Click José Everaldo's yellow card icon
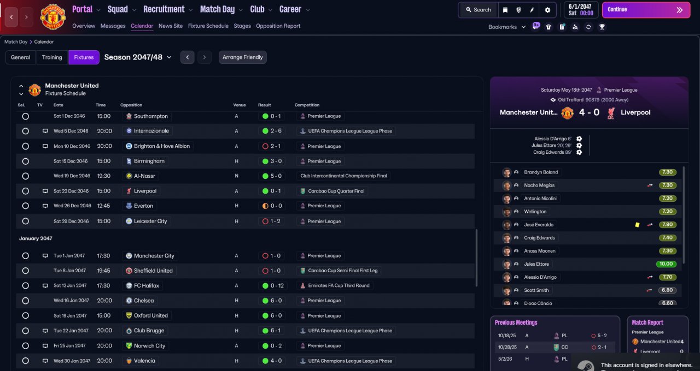Screen dimensions: 700x371 click(x=637, y=225)
